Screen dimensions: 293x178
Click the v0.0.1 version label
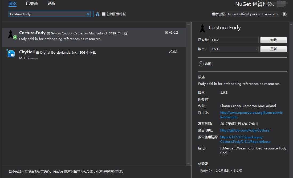(x=173, y=52)
